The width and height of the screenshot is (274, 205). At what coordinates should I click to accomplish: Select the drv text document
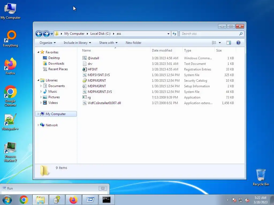[x=90, y=64]
